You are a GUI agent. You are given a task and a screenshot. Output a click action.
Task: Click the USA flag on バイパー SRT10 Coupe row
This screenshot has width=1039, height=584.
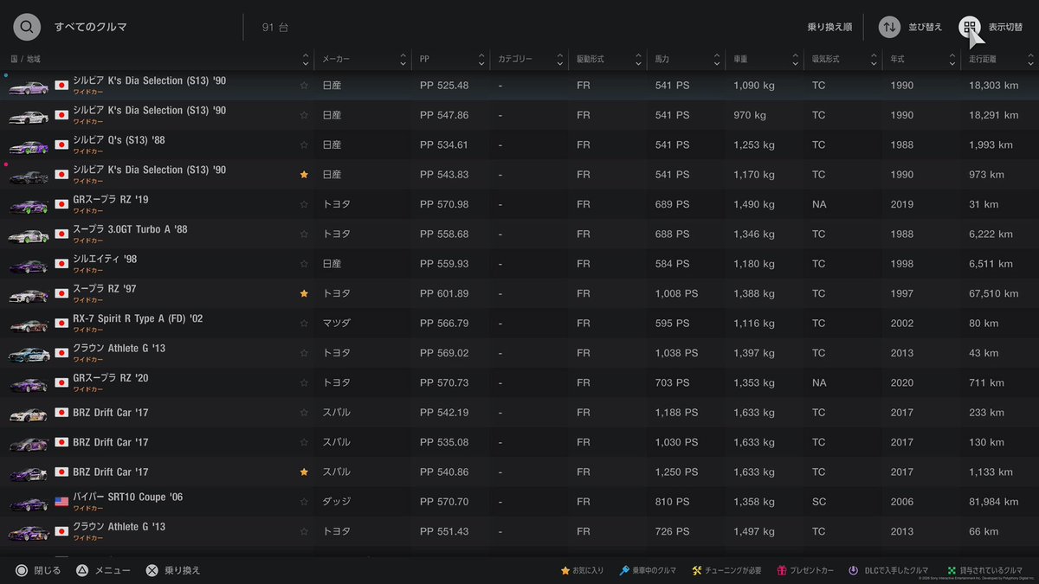click(61, 502)
